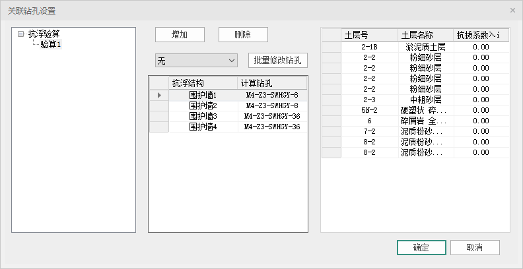Click the 中粗砂层 uplift coefficient value
Screen dimensions: 523x269
tap(481, 100)
